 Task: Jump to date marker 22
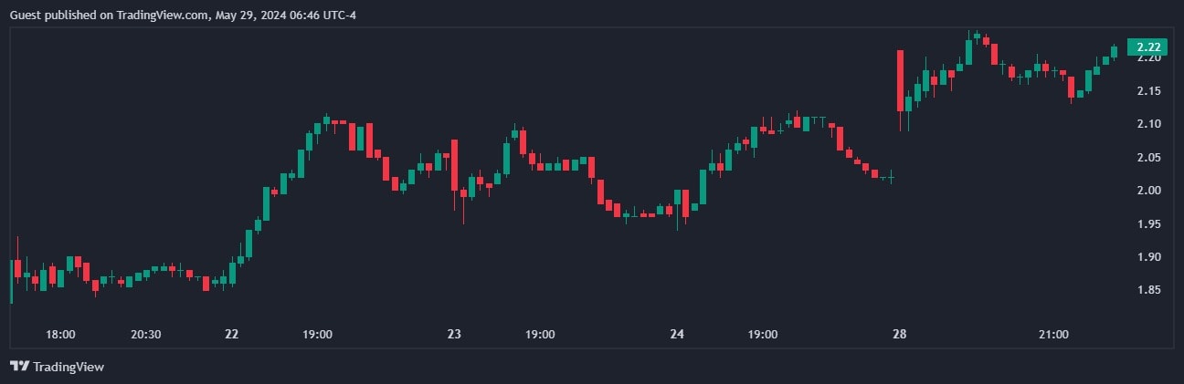coord(231,335)
